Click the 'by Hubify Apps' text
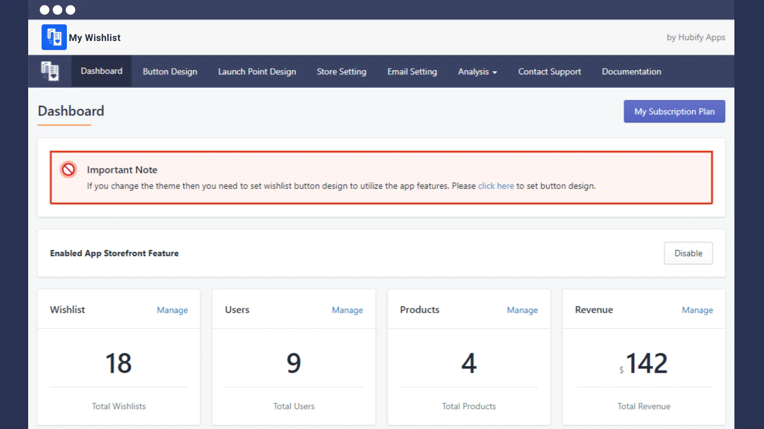Image resolution: width=764 pixels, height=429 pixels. (695, 37)
